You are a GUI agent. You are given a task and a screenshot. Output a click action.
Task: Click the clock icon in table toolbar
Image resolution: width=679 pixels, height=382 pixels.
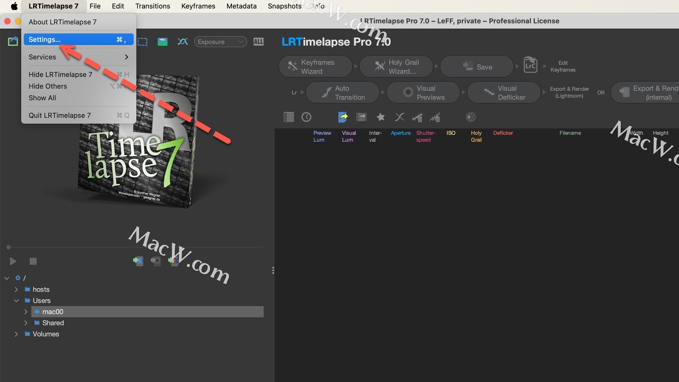[x=306, y=117]
